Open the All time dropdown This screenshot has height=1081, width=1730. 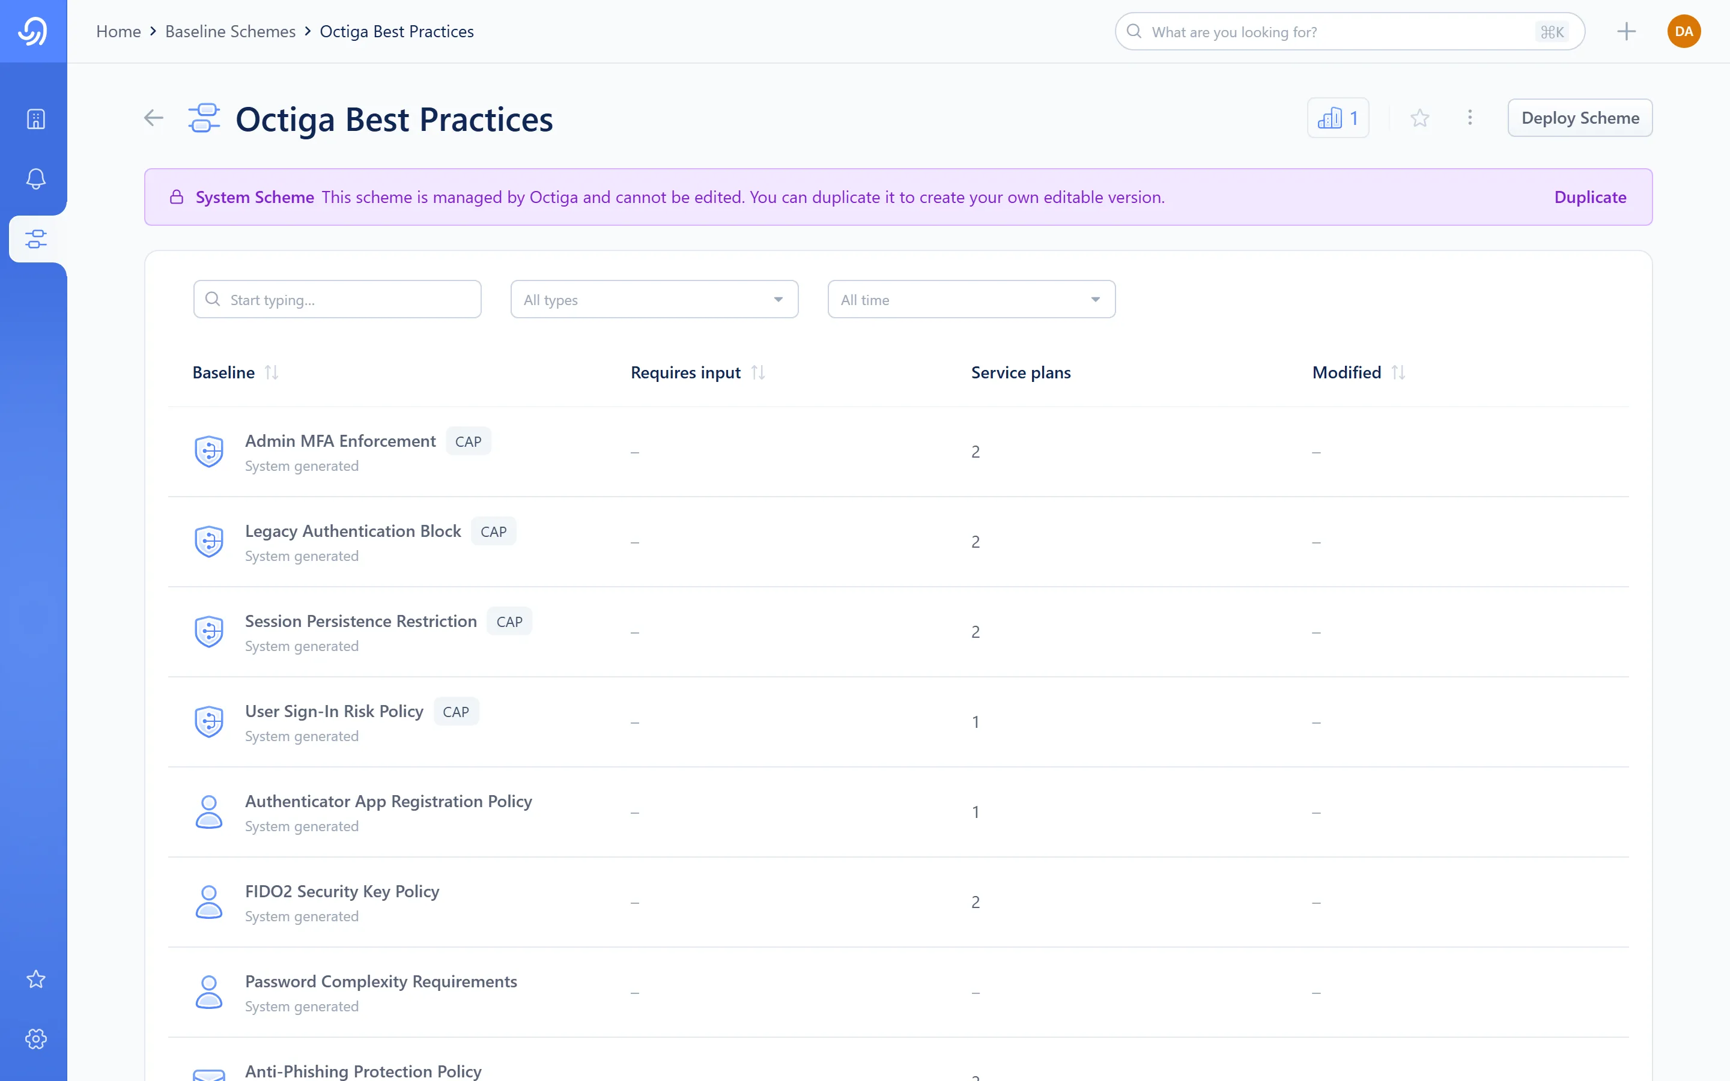click(x=971, y=300)
